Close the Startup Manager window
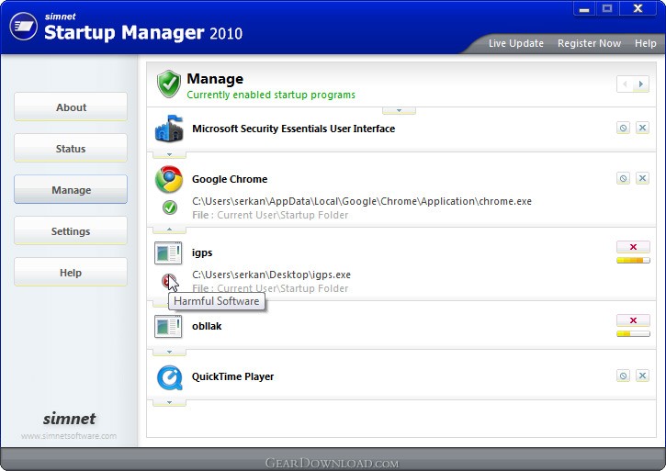The image size is (666, 471). tap(638, 8)
